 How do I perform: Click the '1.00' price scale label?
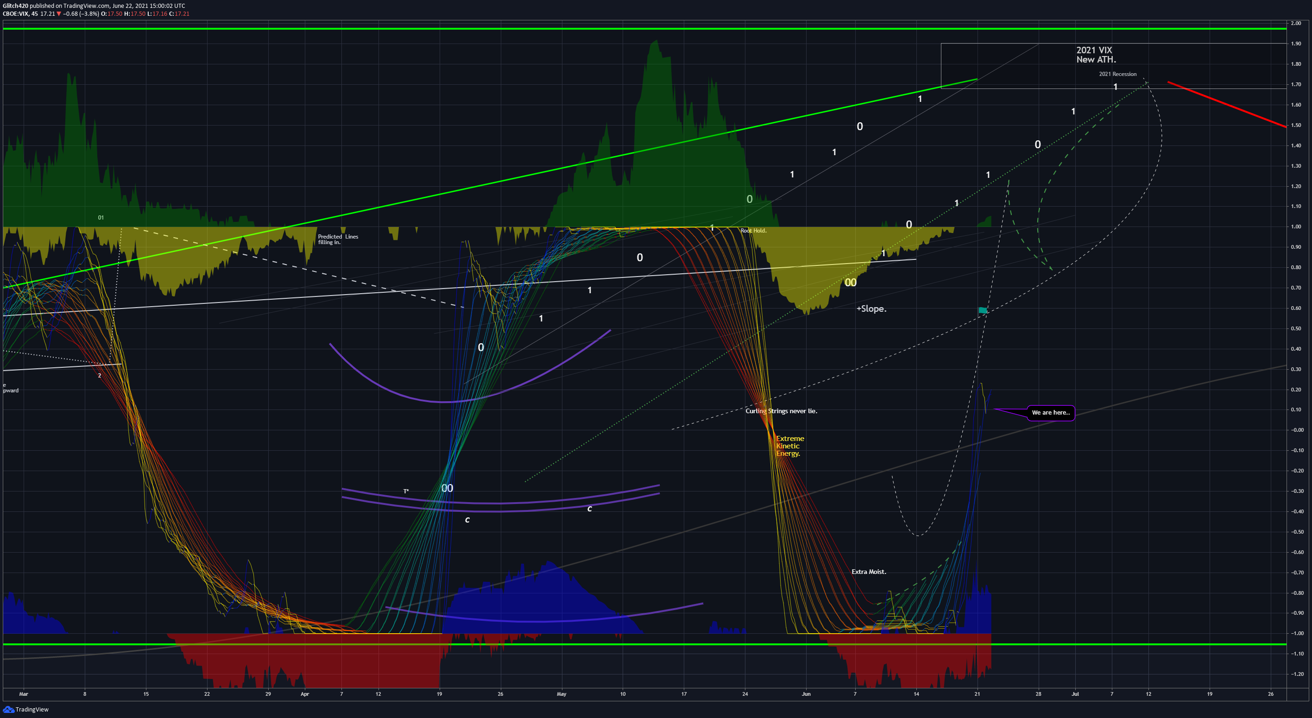1296,227
